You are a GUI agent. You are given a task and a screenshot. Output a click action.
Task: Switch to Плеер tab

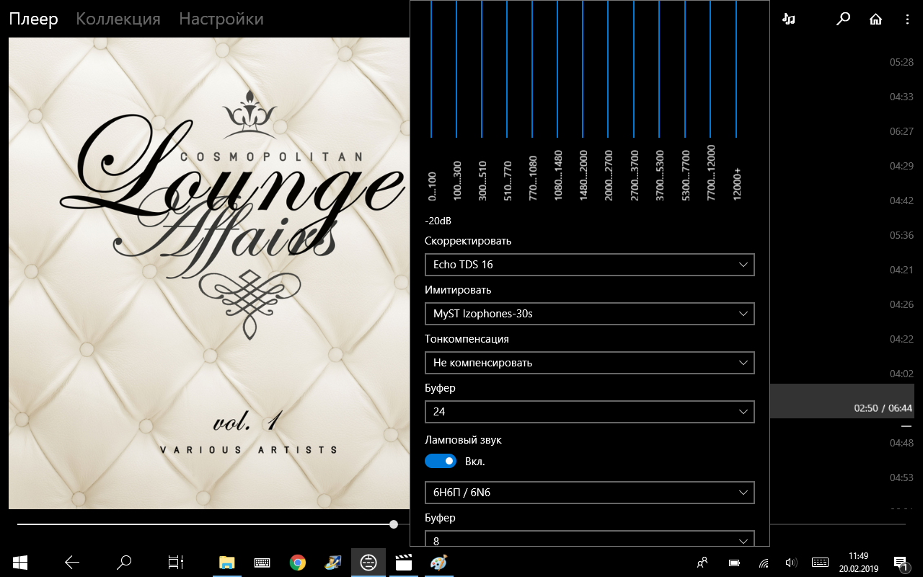pos(34,19)
